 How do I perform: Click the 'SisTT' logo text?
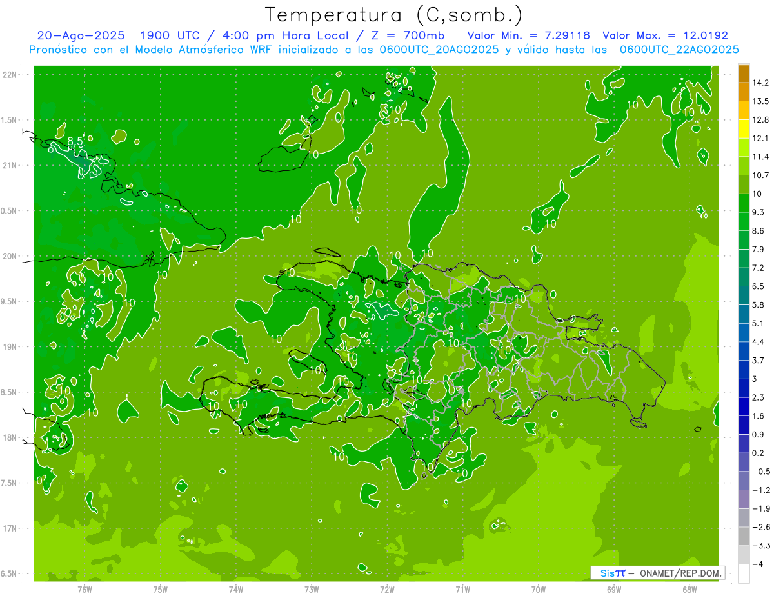613,573
